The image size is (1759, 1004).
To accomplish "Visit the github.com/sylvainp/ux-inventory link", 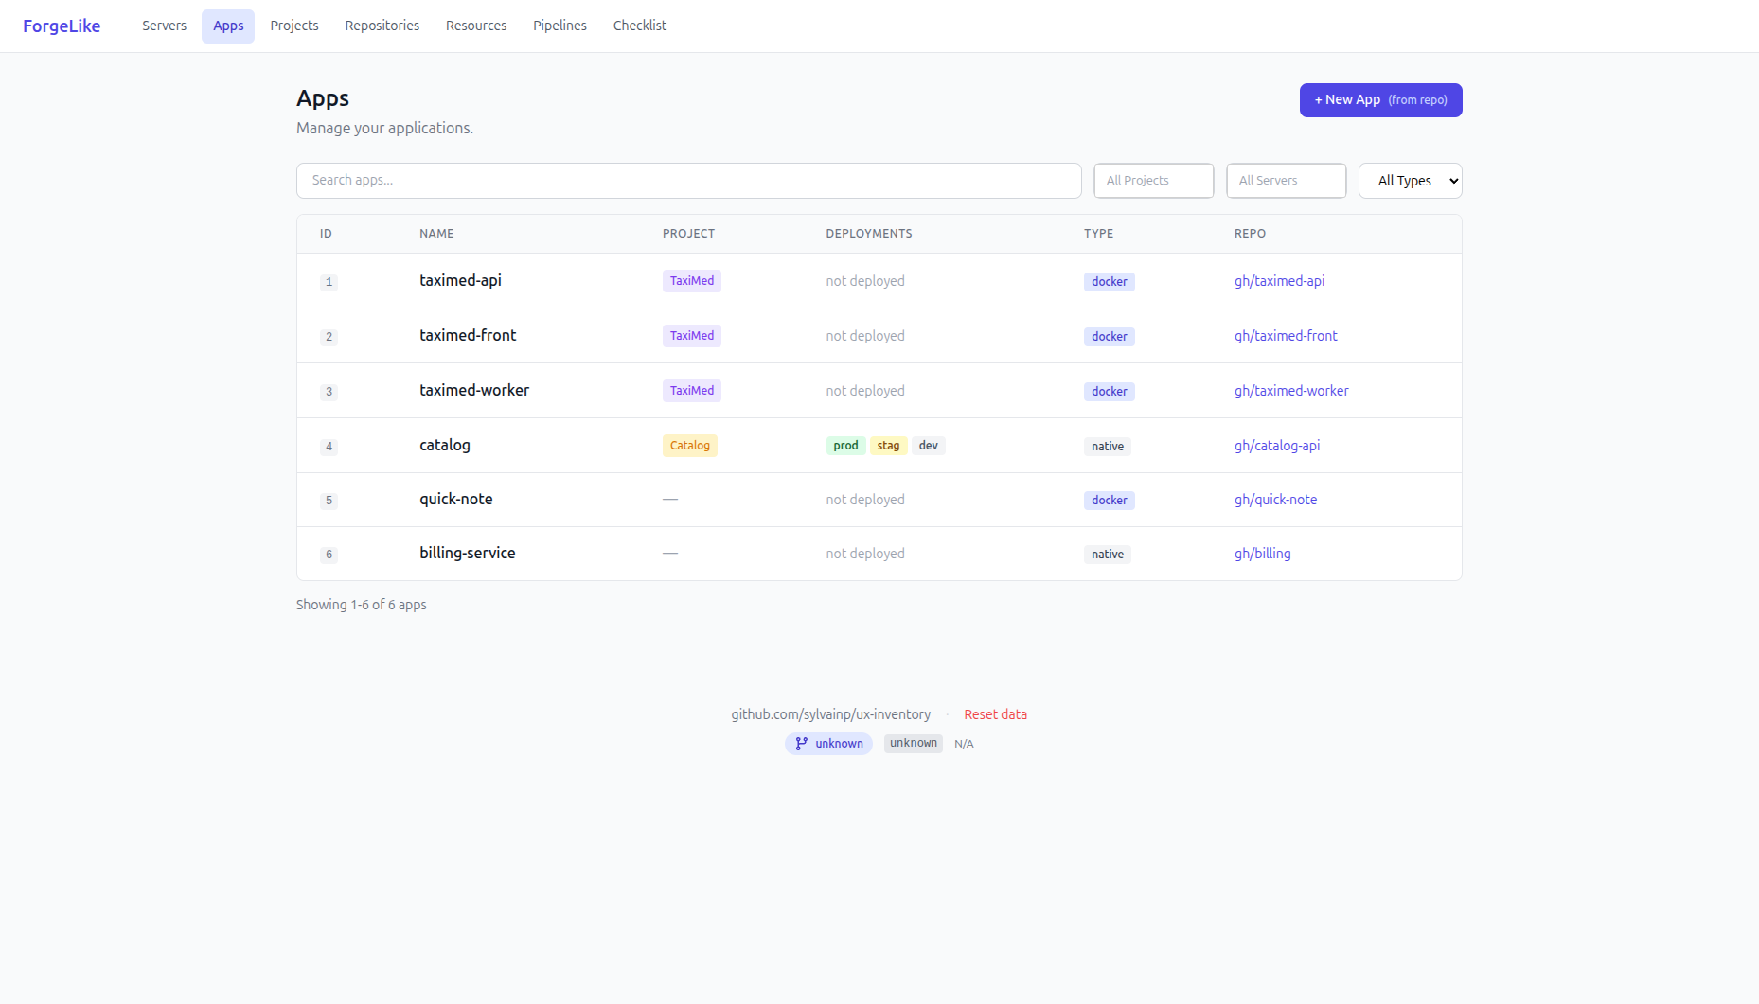I will tap(830, 714).
